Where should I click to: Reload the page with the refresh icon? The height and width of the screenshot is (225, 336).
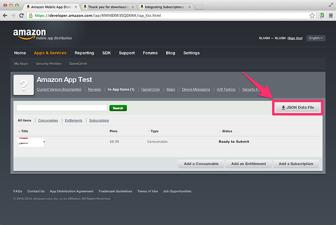tap(21, 16)
